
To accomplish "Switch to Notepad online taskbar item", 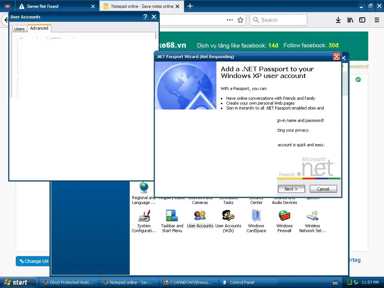I will (129, 282).
